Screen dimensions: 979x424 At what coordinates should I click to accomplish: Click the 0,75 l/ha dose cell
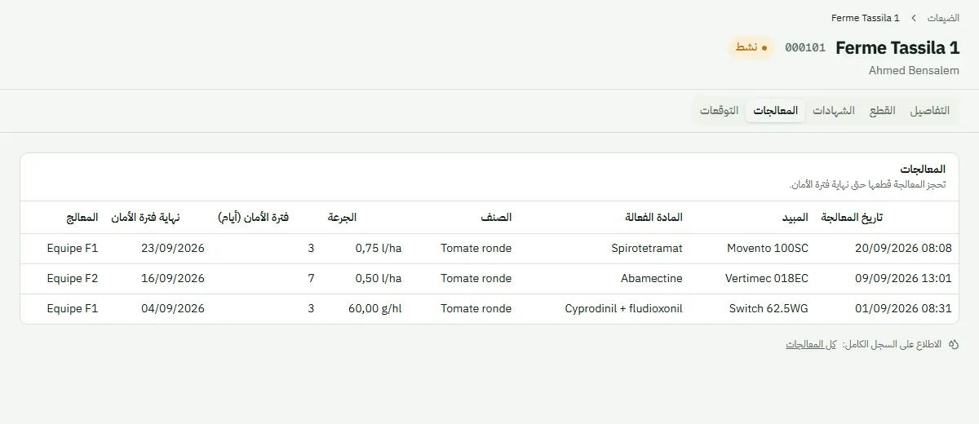379,248
